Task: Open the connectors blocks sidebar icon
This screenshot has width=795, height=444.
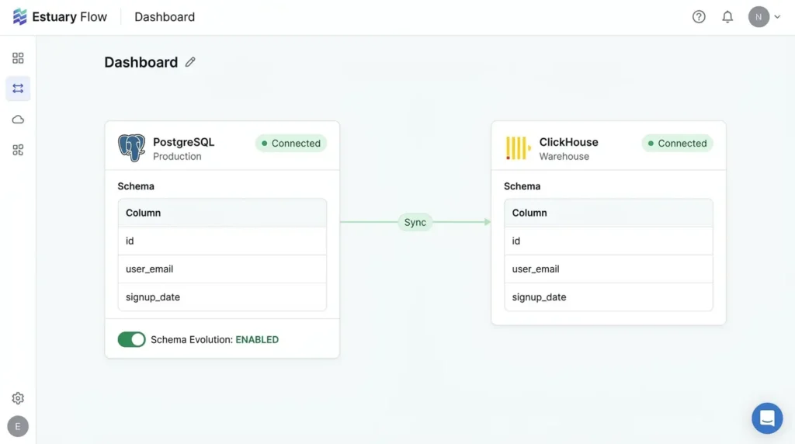Action: click(18, 150)
